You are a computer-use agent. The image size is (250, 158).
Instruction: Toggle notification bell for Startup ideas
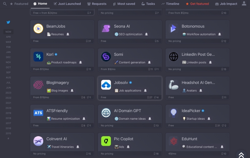[209, 119]
